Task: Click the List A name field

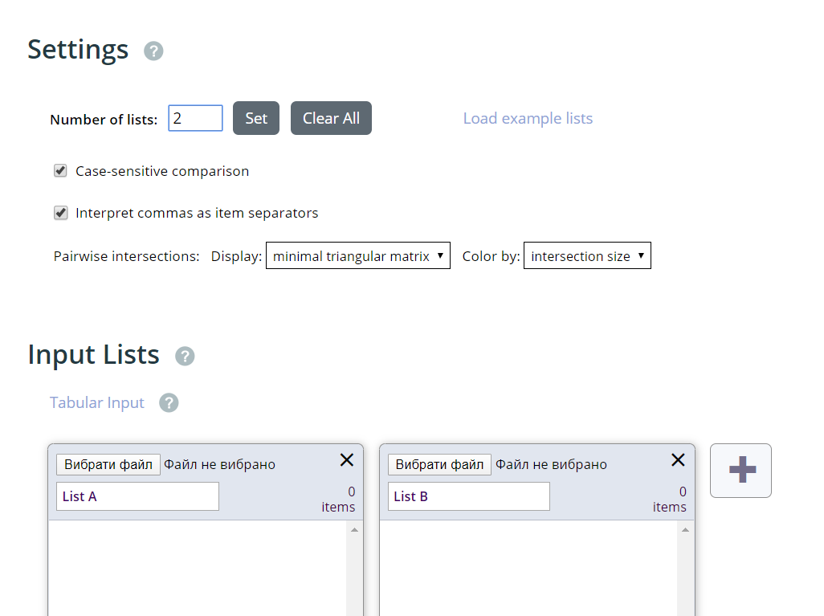Action: click(x=137, y=496)
